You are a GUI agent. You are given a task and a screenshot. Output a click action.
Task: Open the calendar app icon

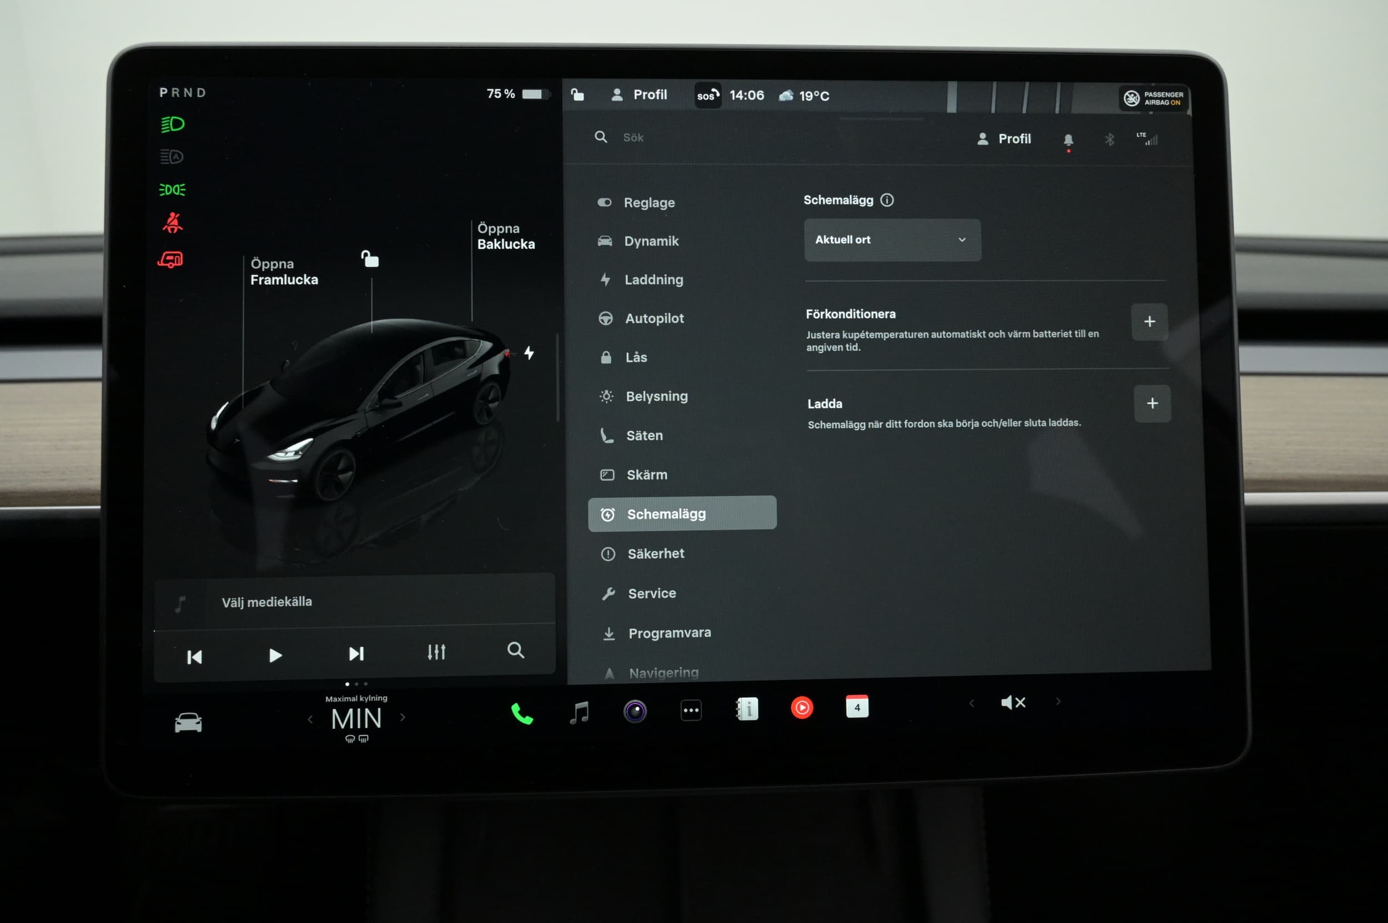point(857,707)
